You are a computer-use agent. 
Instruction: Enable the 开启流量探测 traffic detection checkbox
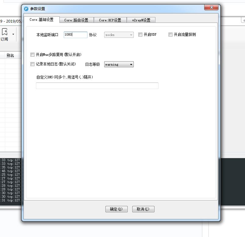point(170,34)
